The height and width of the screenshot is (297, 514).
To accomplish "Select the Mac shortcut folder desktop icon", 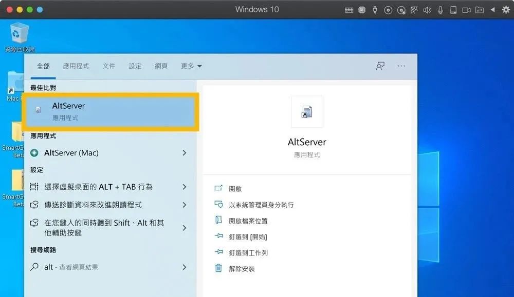I will (15, 86).
